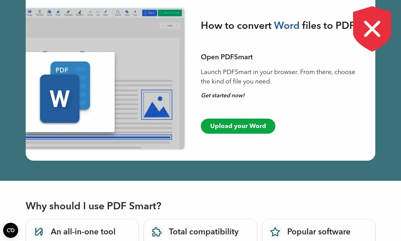This screenshot has height=241, width=401.
Task: Click the blue Share button in the illustration
Action: [x=149, y=13]
